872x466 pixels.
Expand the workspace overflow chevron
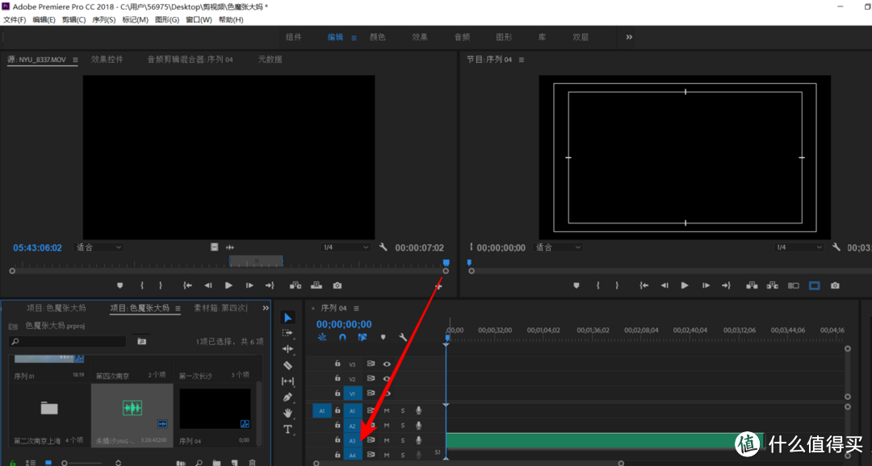coord(629,37)
